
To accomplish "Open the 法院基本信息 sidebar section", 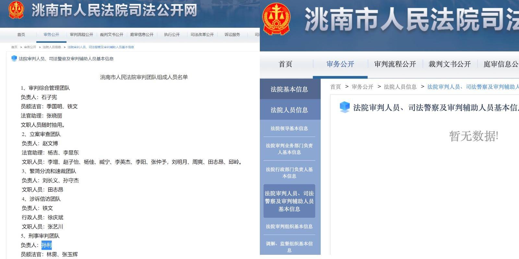I will pos(289,89).
